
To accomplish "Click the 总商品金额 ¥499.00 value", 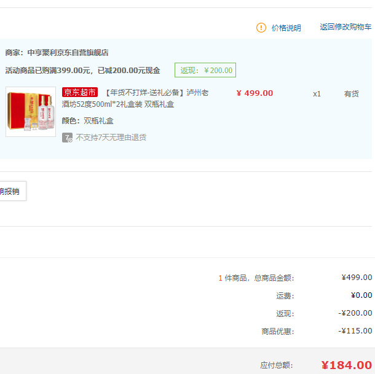I will tap(357, 278).
